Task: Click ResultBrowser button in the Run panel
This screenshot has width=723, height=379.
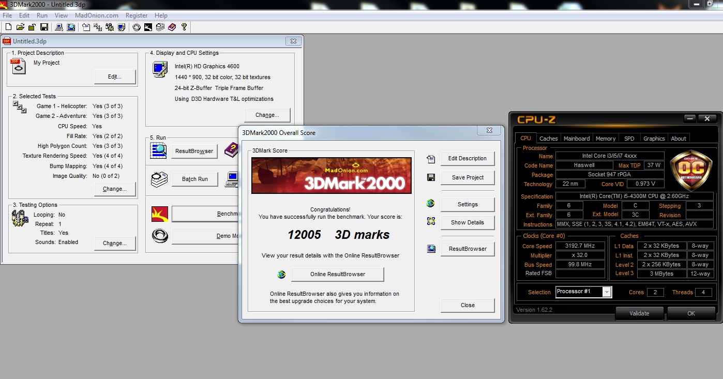Action: point(194,151)
